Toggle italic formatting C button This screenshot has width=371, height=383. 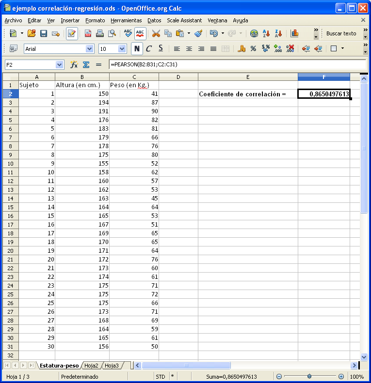point(149,48)
